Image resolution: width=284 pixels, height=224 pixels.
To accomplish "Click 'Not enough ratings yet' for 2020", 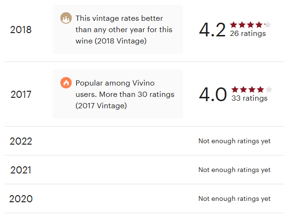I will pyautogui.click(x=234, y=199).
